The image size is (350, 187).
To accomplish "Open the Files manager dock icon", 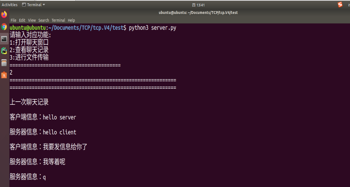I will [x=4, y=63].
